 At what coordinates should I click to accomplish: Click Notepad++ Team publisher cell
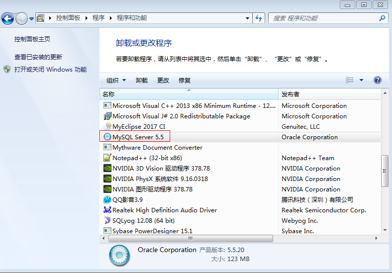(308, 158)
